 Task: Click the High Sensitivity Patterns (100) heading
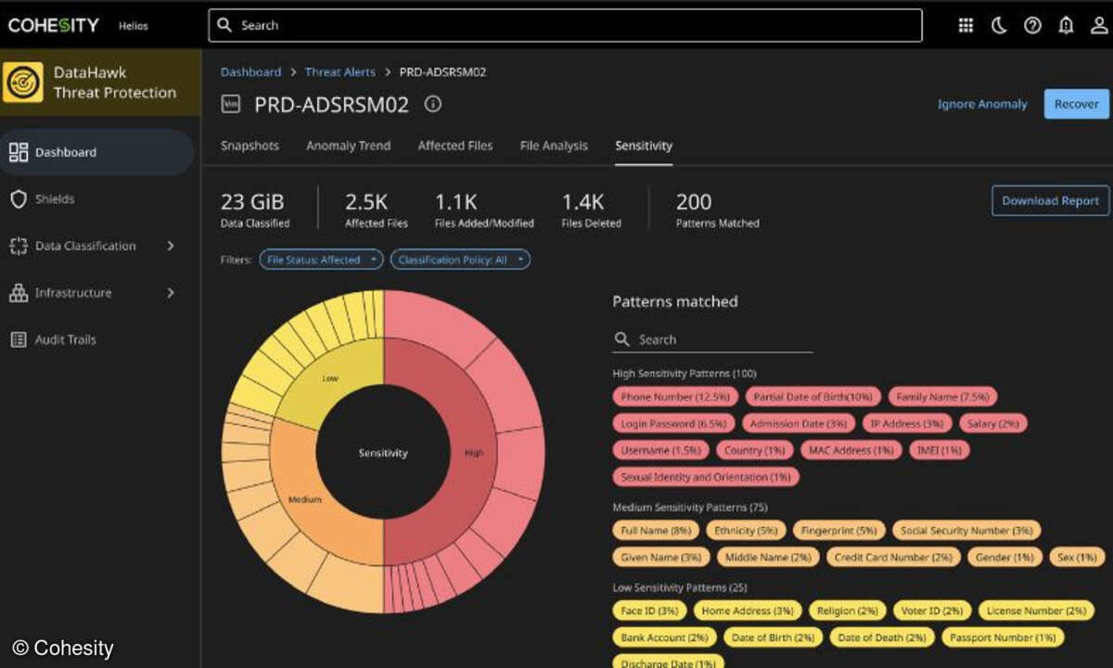pos(685,373)
